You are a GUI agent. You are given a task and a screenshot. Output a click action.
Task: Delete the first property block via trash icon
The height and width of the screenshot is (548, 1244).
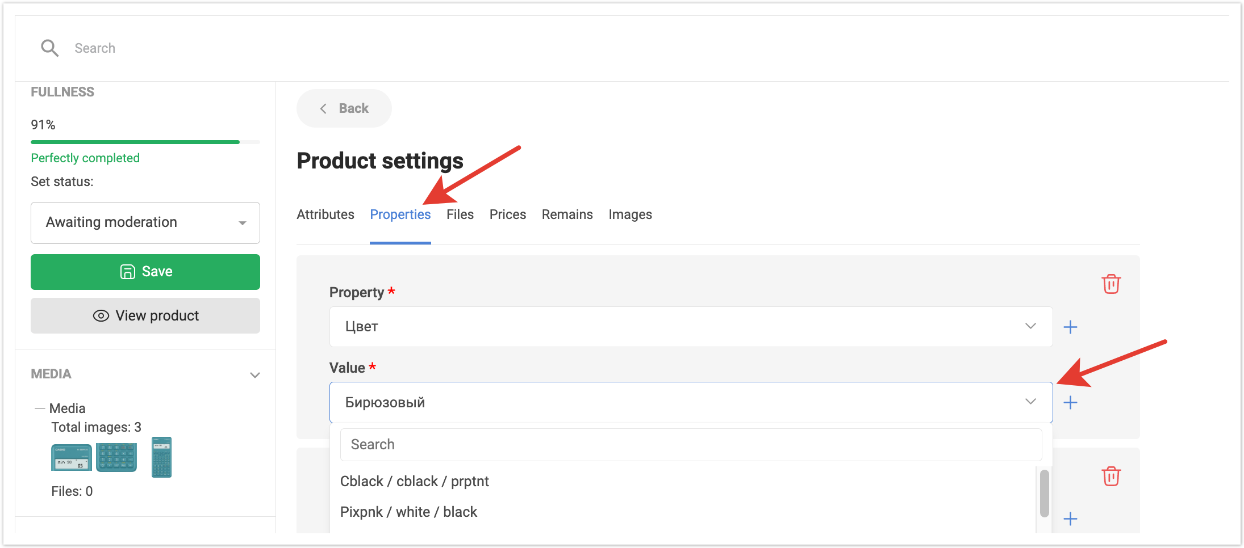coord(1111,284)
